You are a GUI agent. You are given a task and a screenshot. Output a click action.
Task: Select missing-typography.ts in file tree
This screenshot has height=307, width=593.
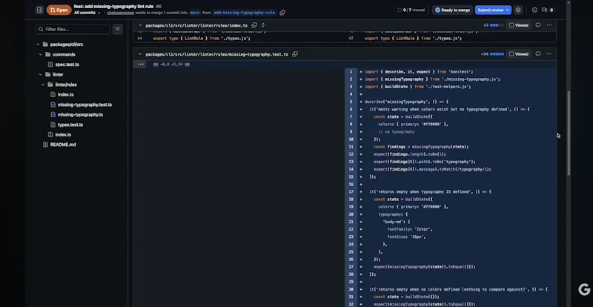click(x=80, y=115)
